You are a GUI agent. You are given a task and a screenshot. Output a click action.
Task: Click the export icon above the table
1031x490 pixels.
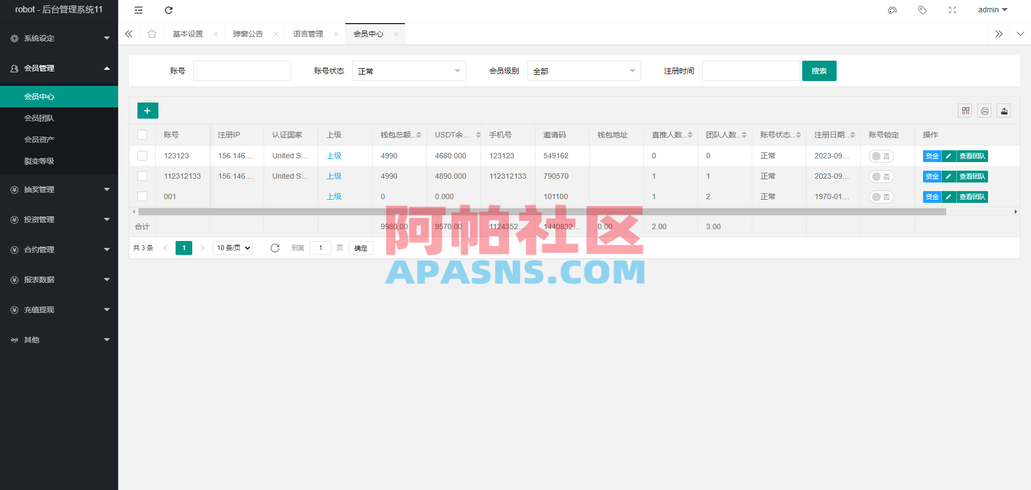pyautogui.click(x=1004, y=111)
